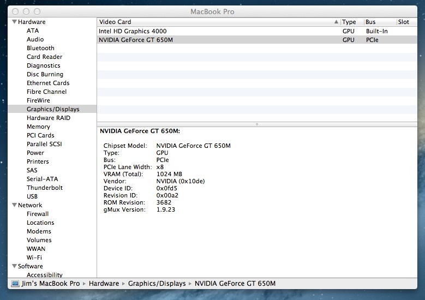Click Jim's MacBook Pro in path bar
The width and height of the screenshot is (425, 300).
click(51, 284)
